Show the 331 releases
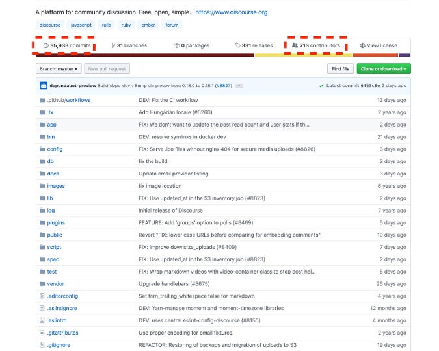Image resolution: width=439 pixels, height=351 pixels. point(254,45)
